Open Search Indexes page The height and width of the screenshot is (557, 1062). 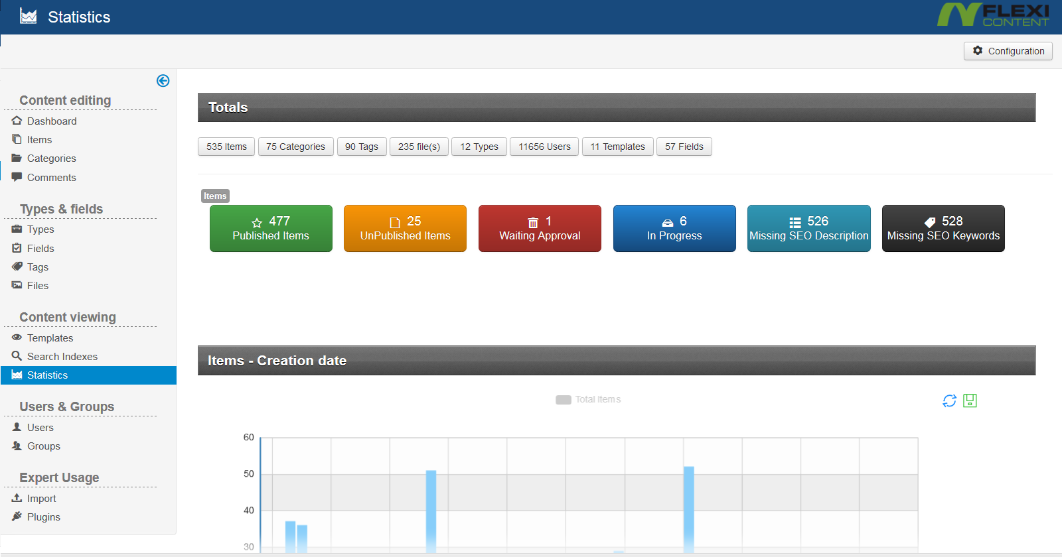coord(62,356)
